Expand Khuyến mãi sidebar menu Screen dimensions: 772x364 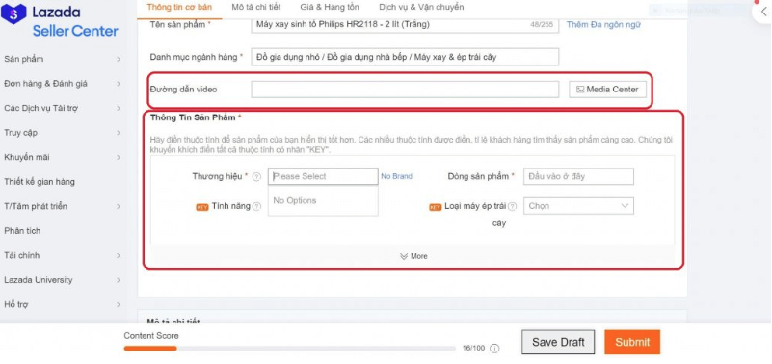[62, 157]
